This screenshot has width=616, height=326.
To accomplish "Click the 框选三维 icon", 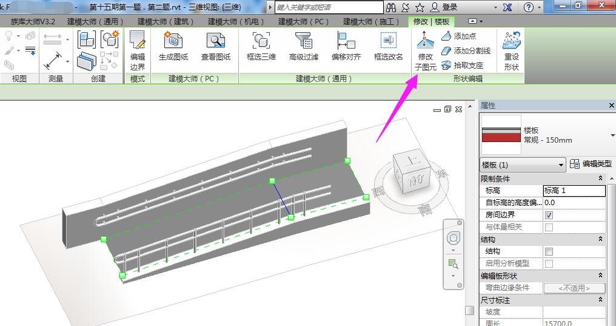I will coord(261,42).
